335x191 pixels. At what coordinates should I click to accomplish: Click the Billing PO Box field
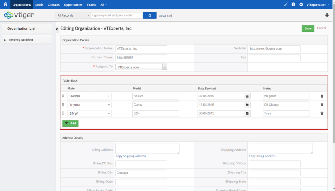click(141, 164)
